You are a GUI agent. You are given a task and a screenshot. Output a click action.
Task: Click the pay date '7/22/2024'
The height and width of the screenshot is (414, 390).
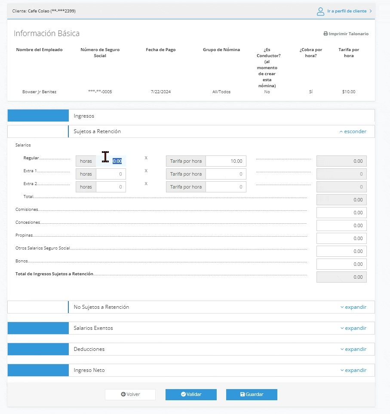(161, 91)
